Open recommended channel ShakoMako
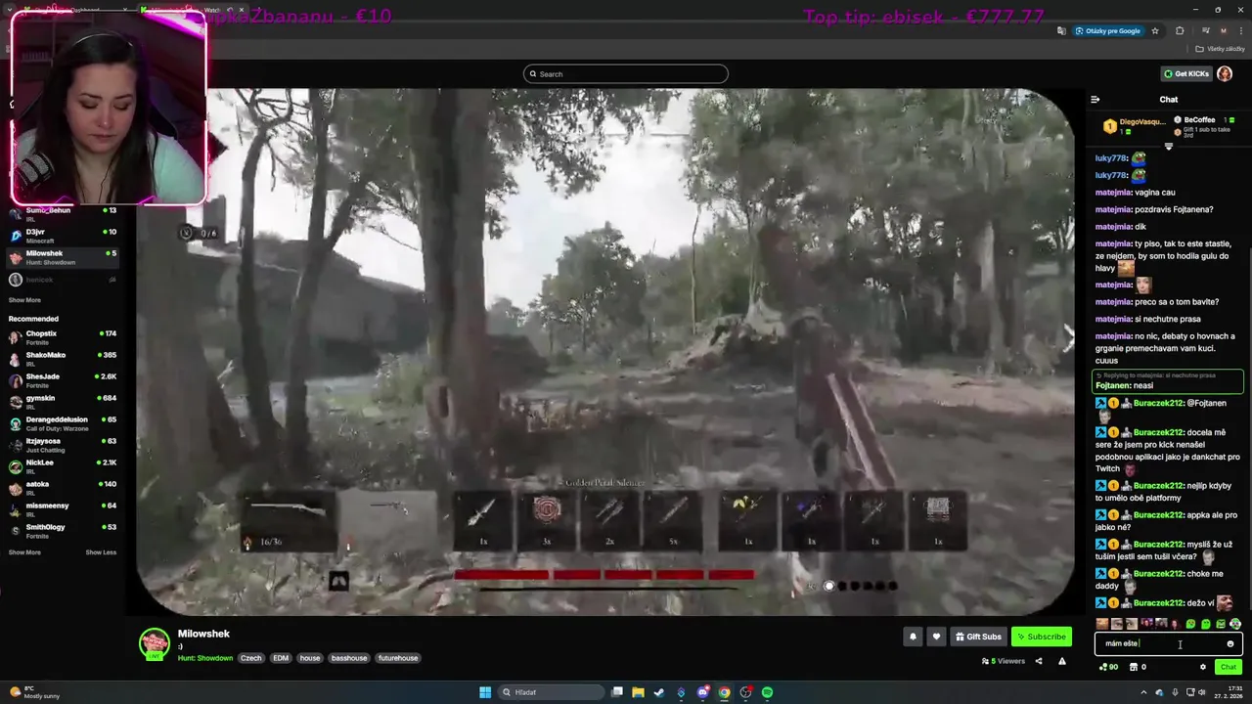Screen dimensions: 1252x704 tap(63, 359)
